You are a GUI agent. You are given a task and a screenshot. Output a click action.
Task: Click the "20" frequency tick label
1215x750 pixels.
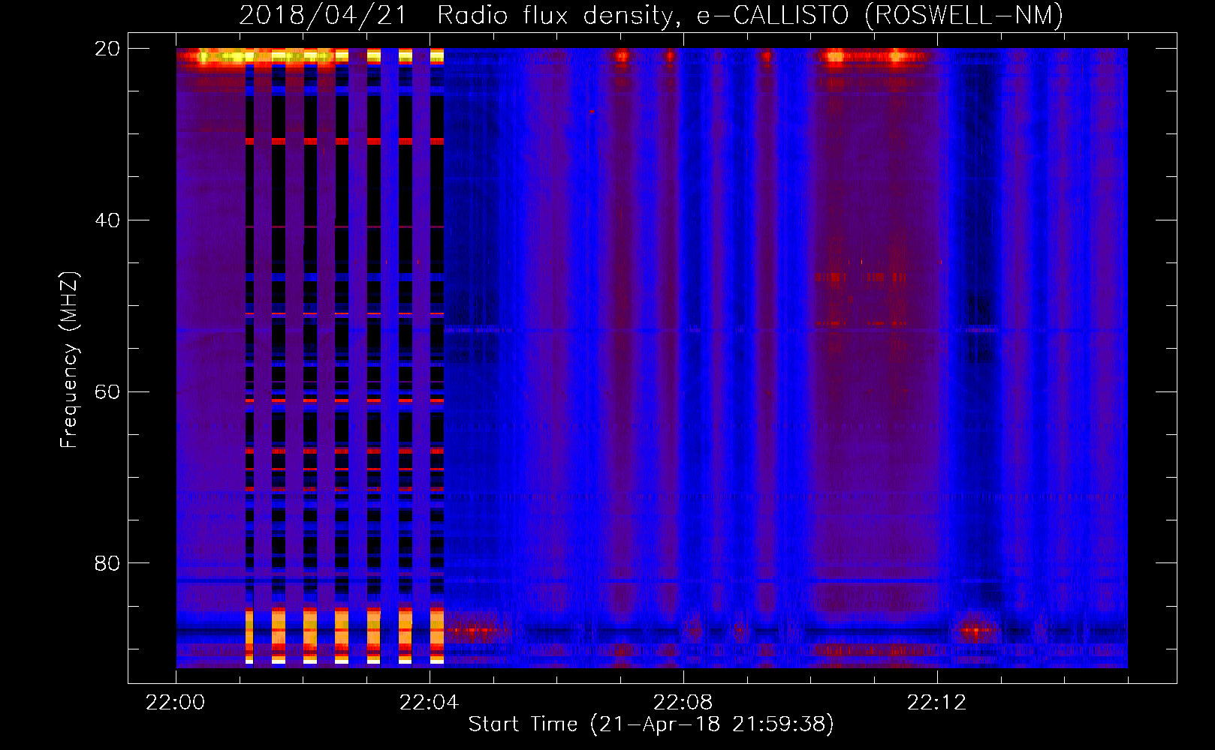[107, 49]
